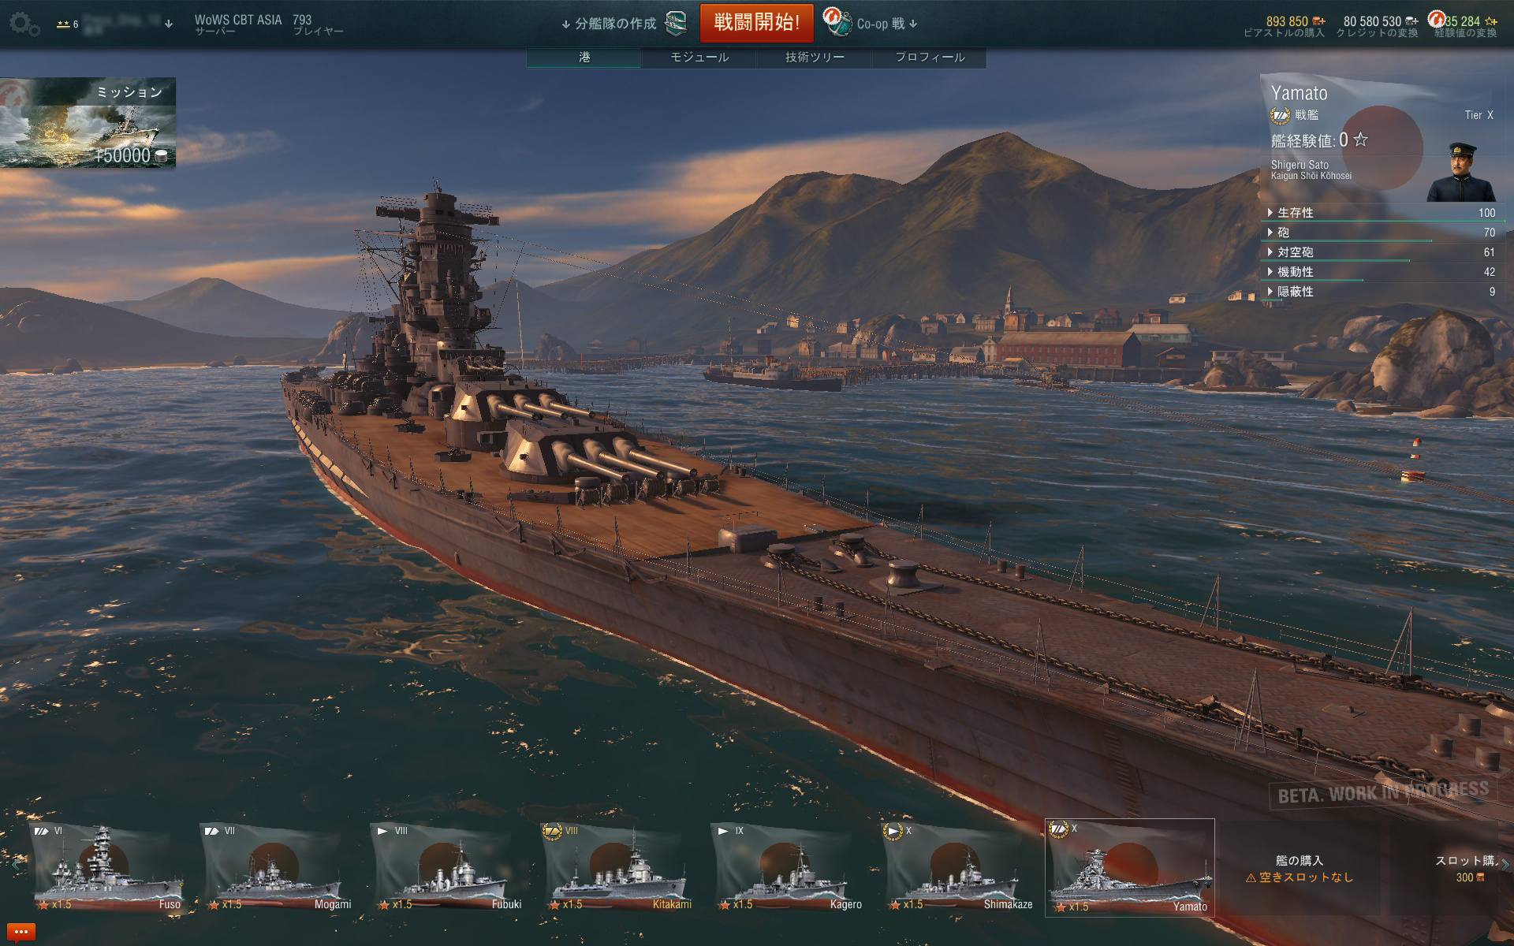Image resolution: width=1514 pixels, height=946 pixels.
Task: Open the ミッション mission banner
Action: (x=88, y=122)
